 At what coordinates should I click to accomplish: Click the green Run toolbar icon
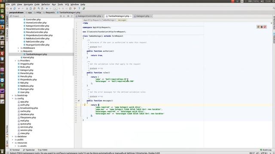click(x=59, y=9)
